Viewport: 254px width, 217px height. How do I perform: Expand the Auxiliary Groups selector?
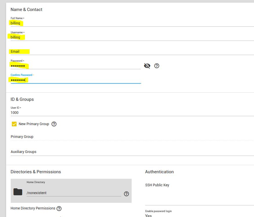(x=130, y=152)
